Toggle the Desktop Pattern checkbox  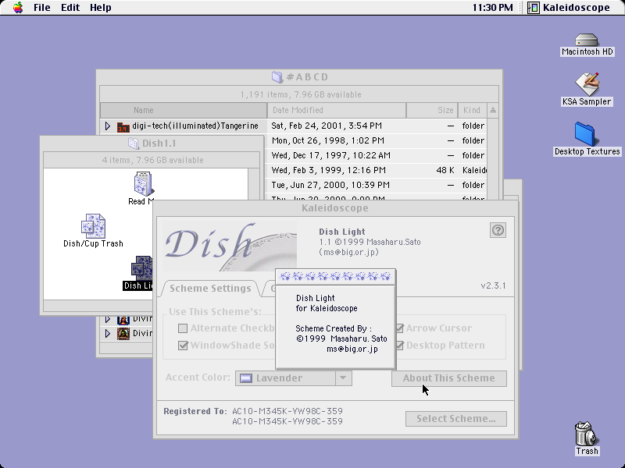coord(400,346)
